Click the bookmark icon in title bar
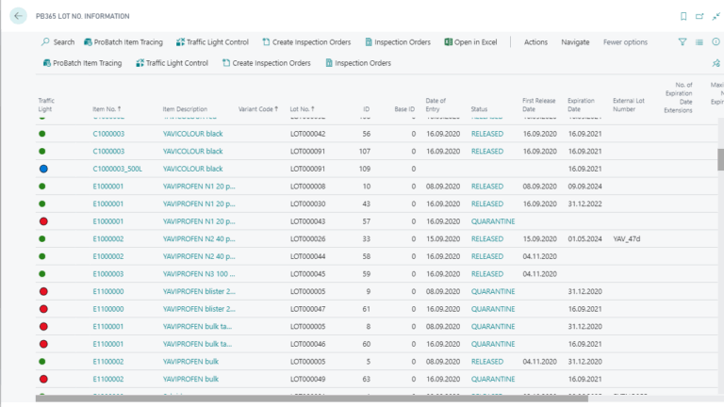This screenshot has width=724, height=407. point(683,16)
